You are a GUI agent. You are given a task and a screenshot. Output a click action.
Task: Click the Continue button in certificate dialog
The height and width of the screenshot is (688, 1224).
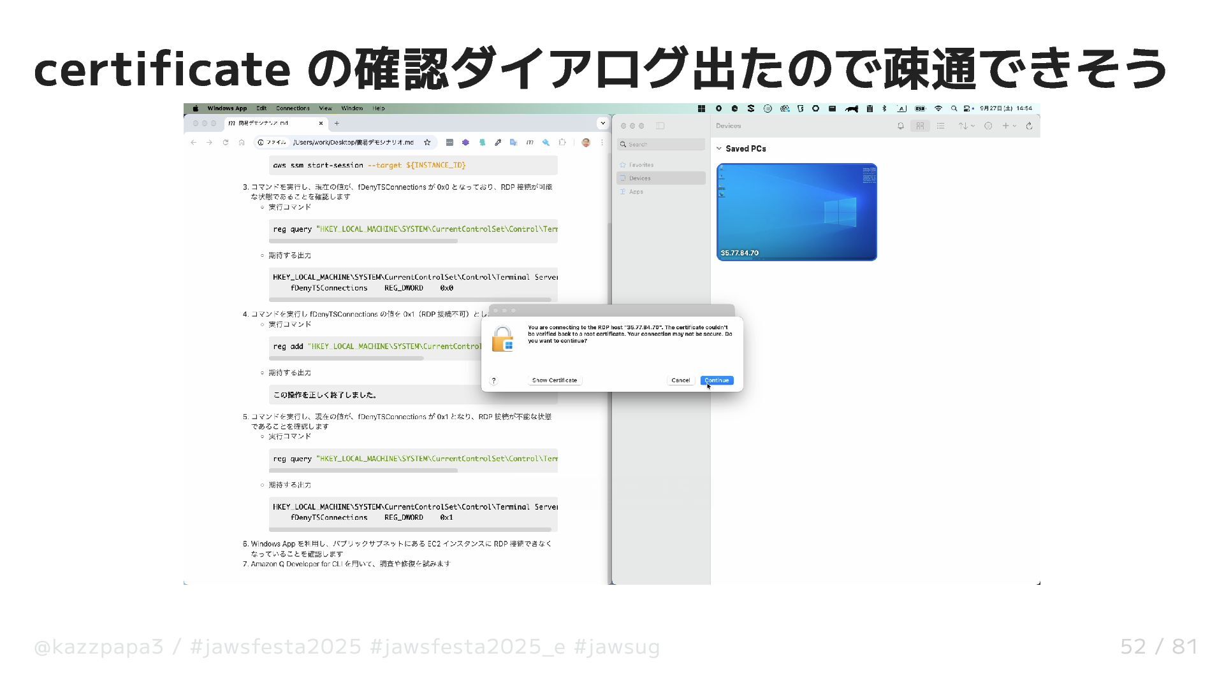click(717, 380)
